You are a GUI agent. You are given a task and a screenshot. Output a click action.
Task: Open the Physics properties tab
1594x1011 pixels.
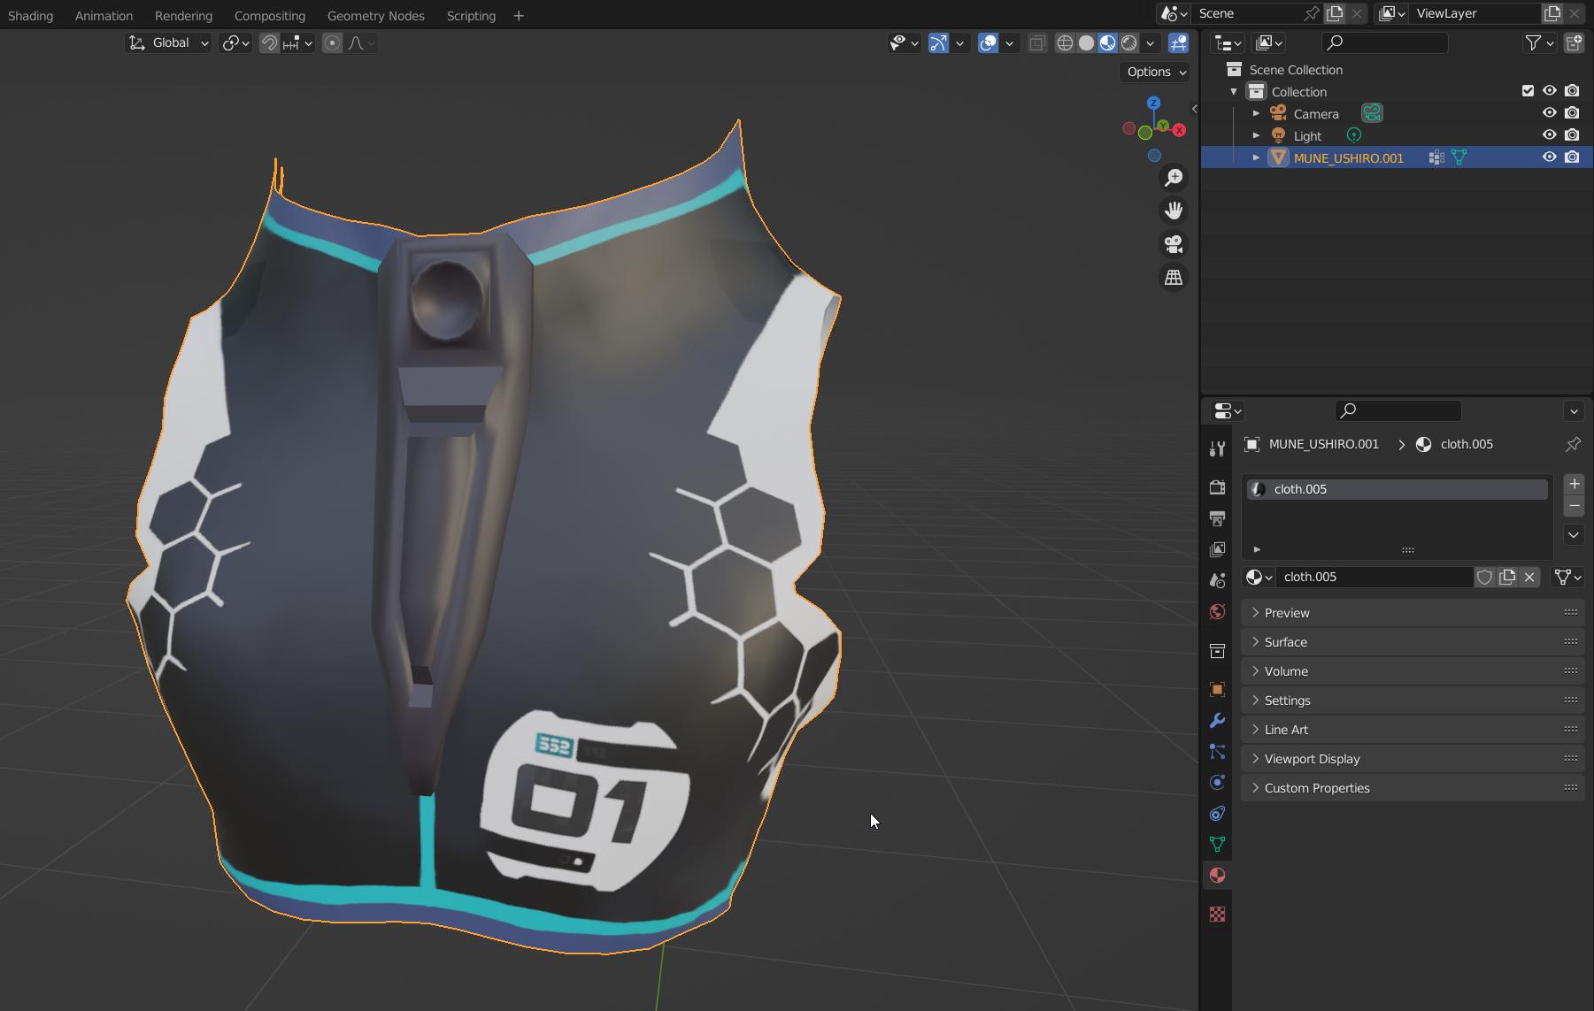coord(1217,782)
